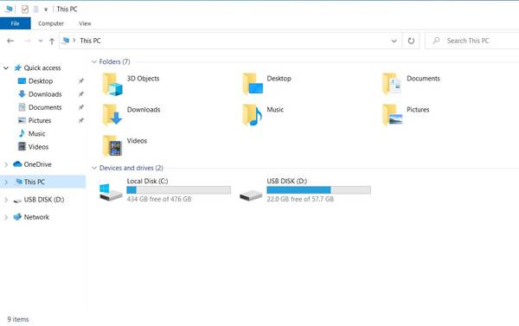The image size is (519, 326).
Task: Click the 'Folders (7)' group header text
Action: pyautogui.click(x=114, y=61)
